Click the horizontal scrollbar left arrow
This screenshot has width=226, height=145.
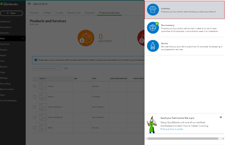click(146, 138)
